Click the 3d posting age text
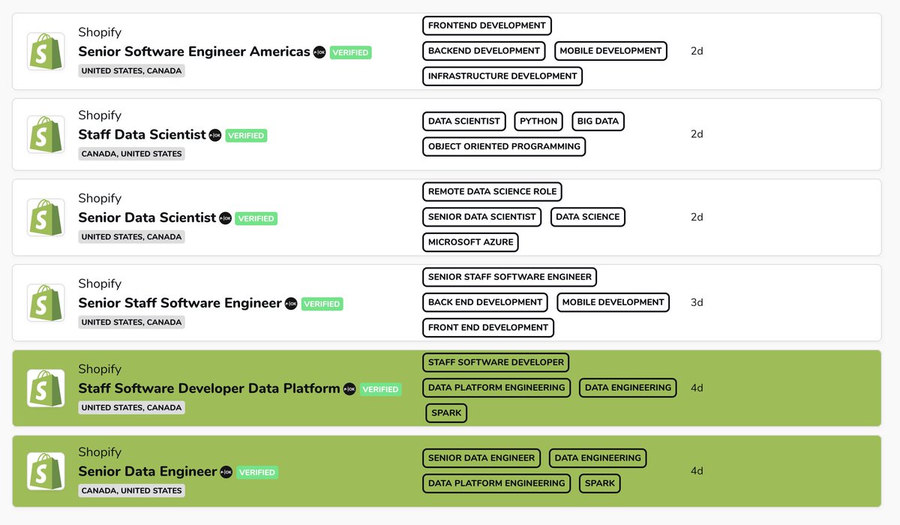Image resolution: width=900 pixels, height=525 pixels. [x=697, y=303]
